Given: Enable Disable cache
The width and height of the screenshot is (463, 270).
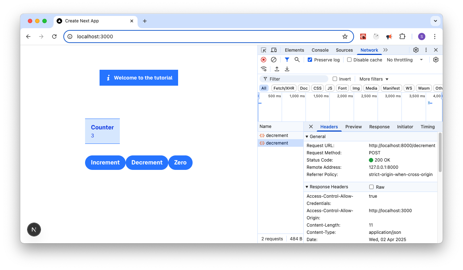Looking at the screenshot, I should [x=349, y=60].
